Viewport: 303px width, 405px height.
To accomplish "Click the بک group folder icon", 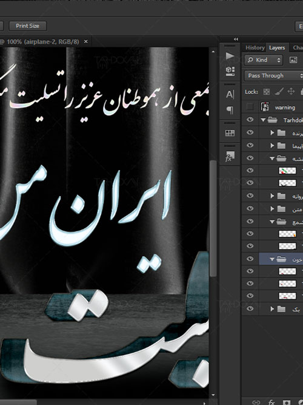I will (281, 308).
